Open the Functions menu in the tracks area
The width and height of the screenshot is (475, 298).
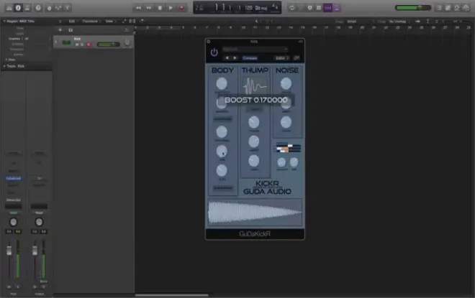pyautogui.click(x=91, y=21)
